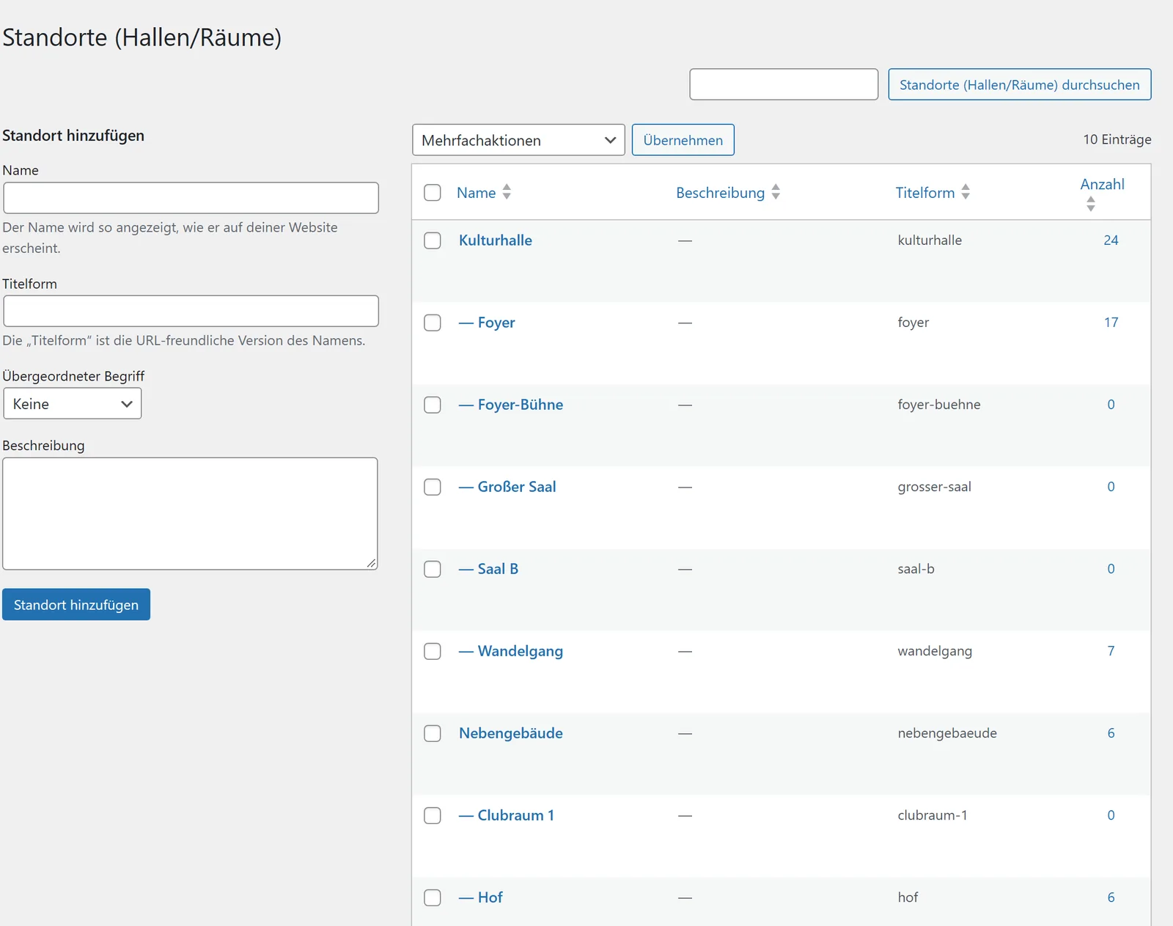
Task: Open the Mehrfachaktionen dropdown
Action: tap(518, 140)
